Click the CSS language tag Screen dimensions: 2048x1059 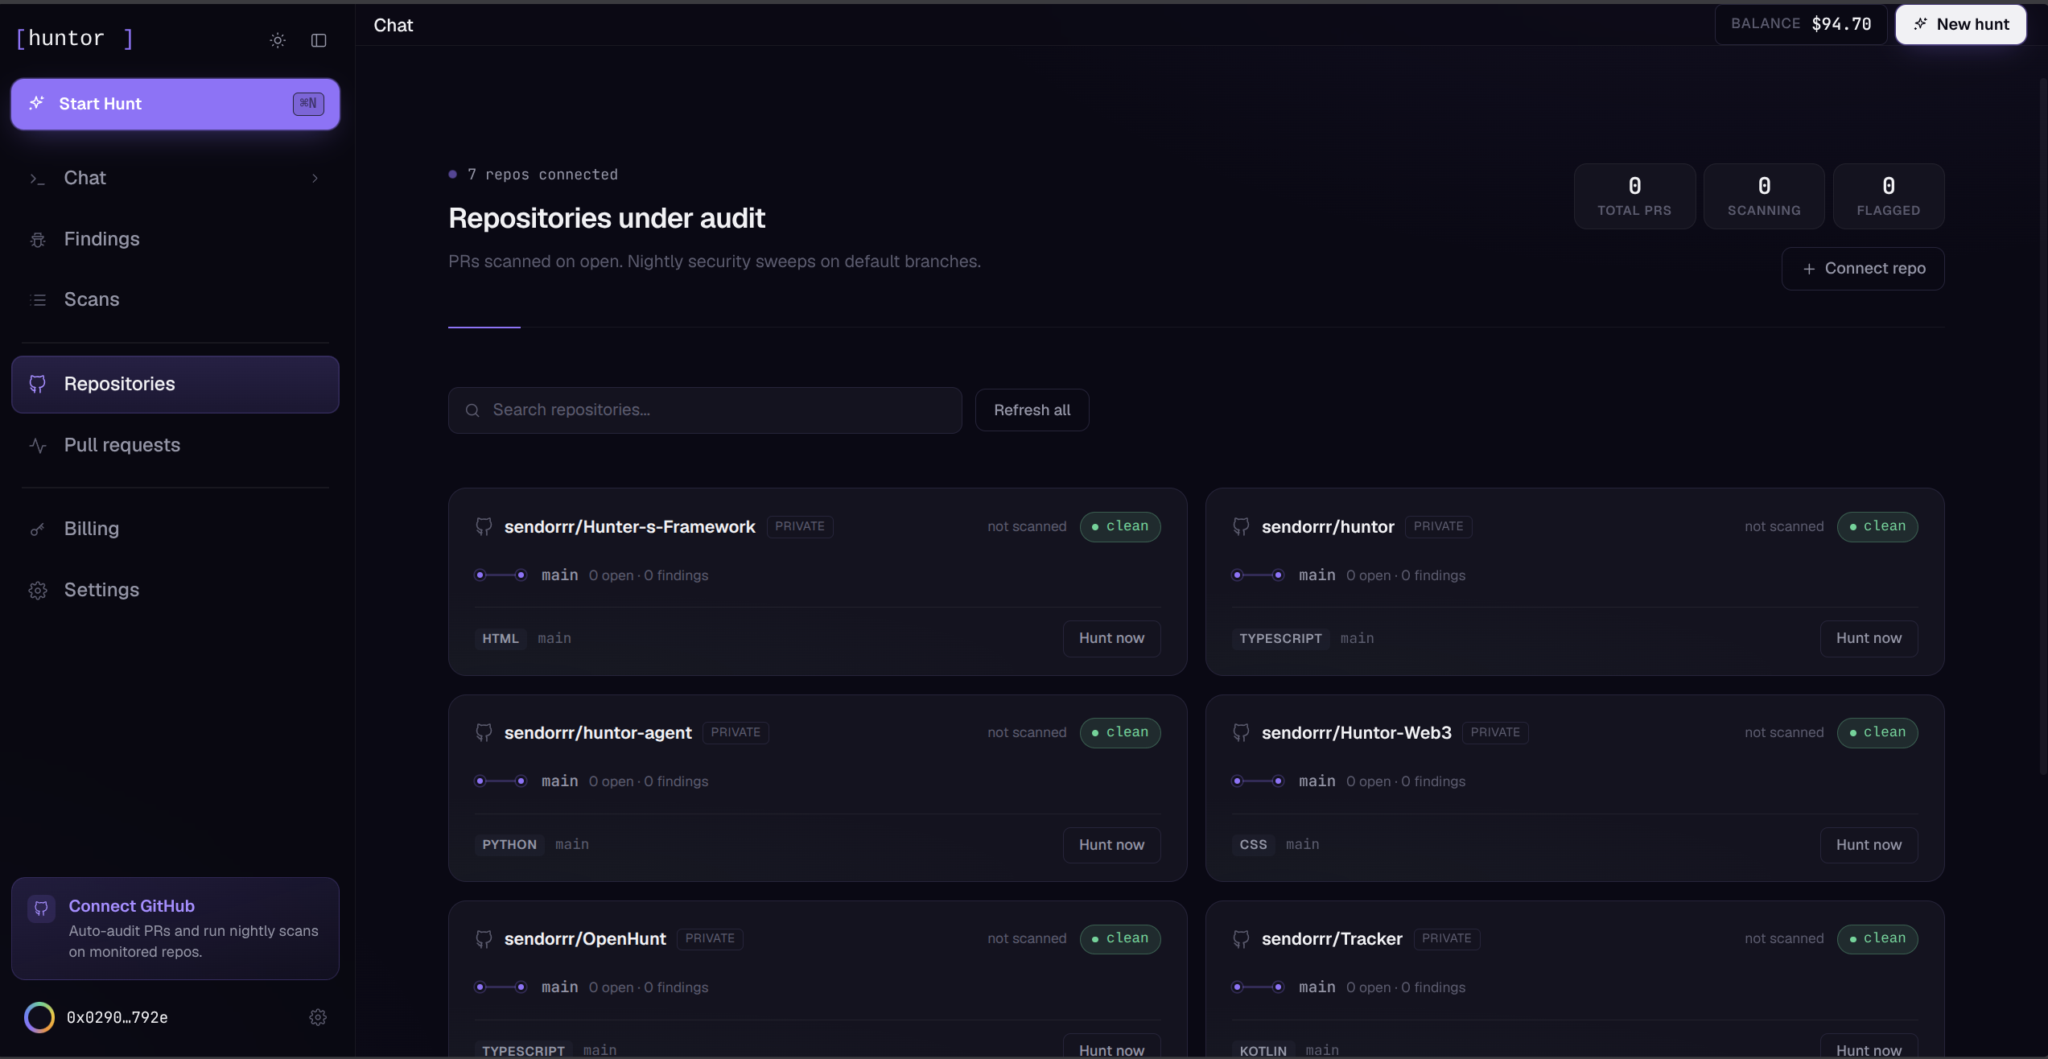1253,845
